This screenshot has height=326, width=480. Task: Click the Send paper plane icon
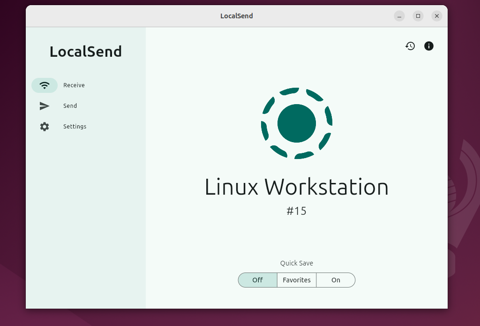[45, 106]
